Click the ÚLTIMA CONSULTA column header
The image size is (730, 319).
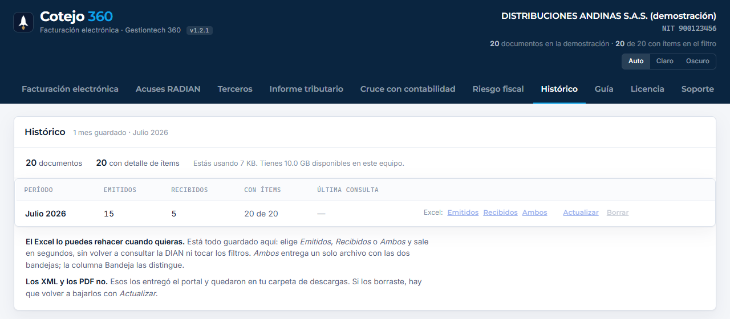[x=348, y=190]
